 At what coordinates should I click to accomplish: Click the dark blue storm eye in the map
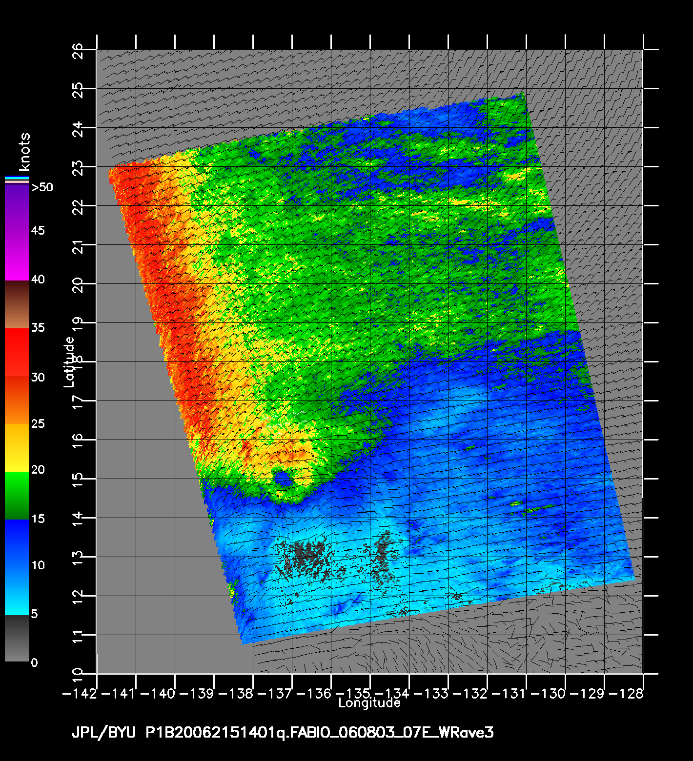click(284, 478)
